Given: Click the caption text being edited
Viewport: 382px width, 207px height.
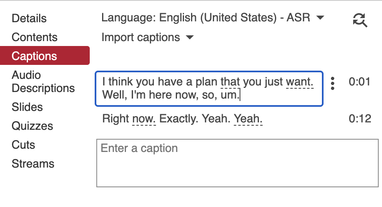Looking at the screenshot, I should [209, 89].
